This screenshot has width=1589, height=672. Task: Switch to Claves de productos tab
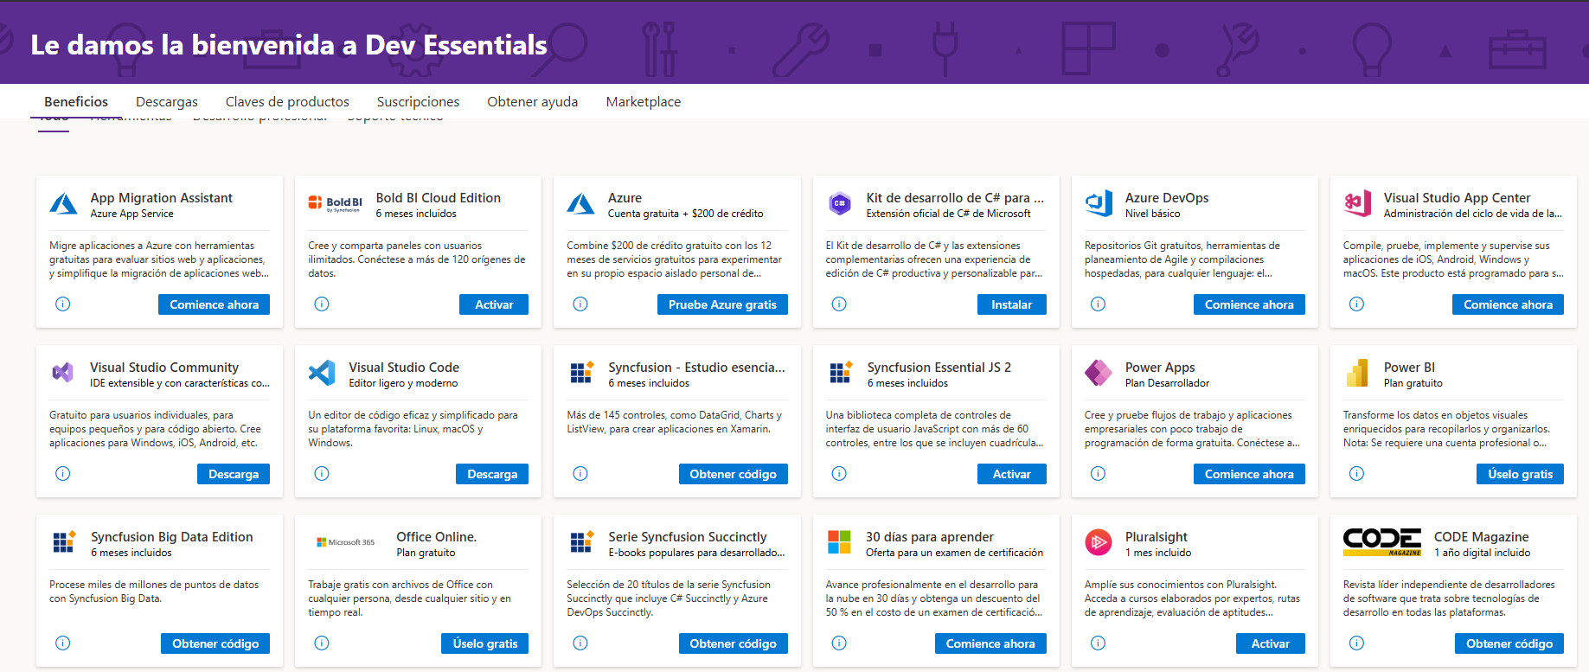pos(287,102)
